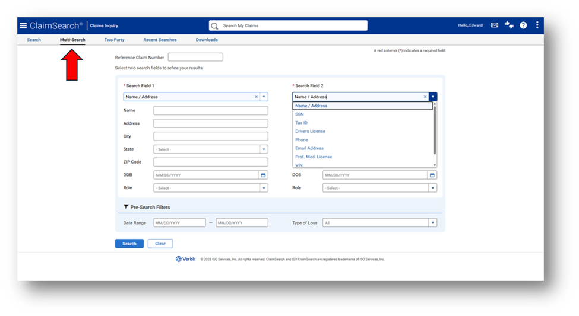Viewport: 579px width, 316px height.
Task: Select the Multi-Search tab
Action: click(72, 40)
